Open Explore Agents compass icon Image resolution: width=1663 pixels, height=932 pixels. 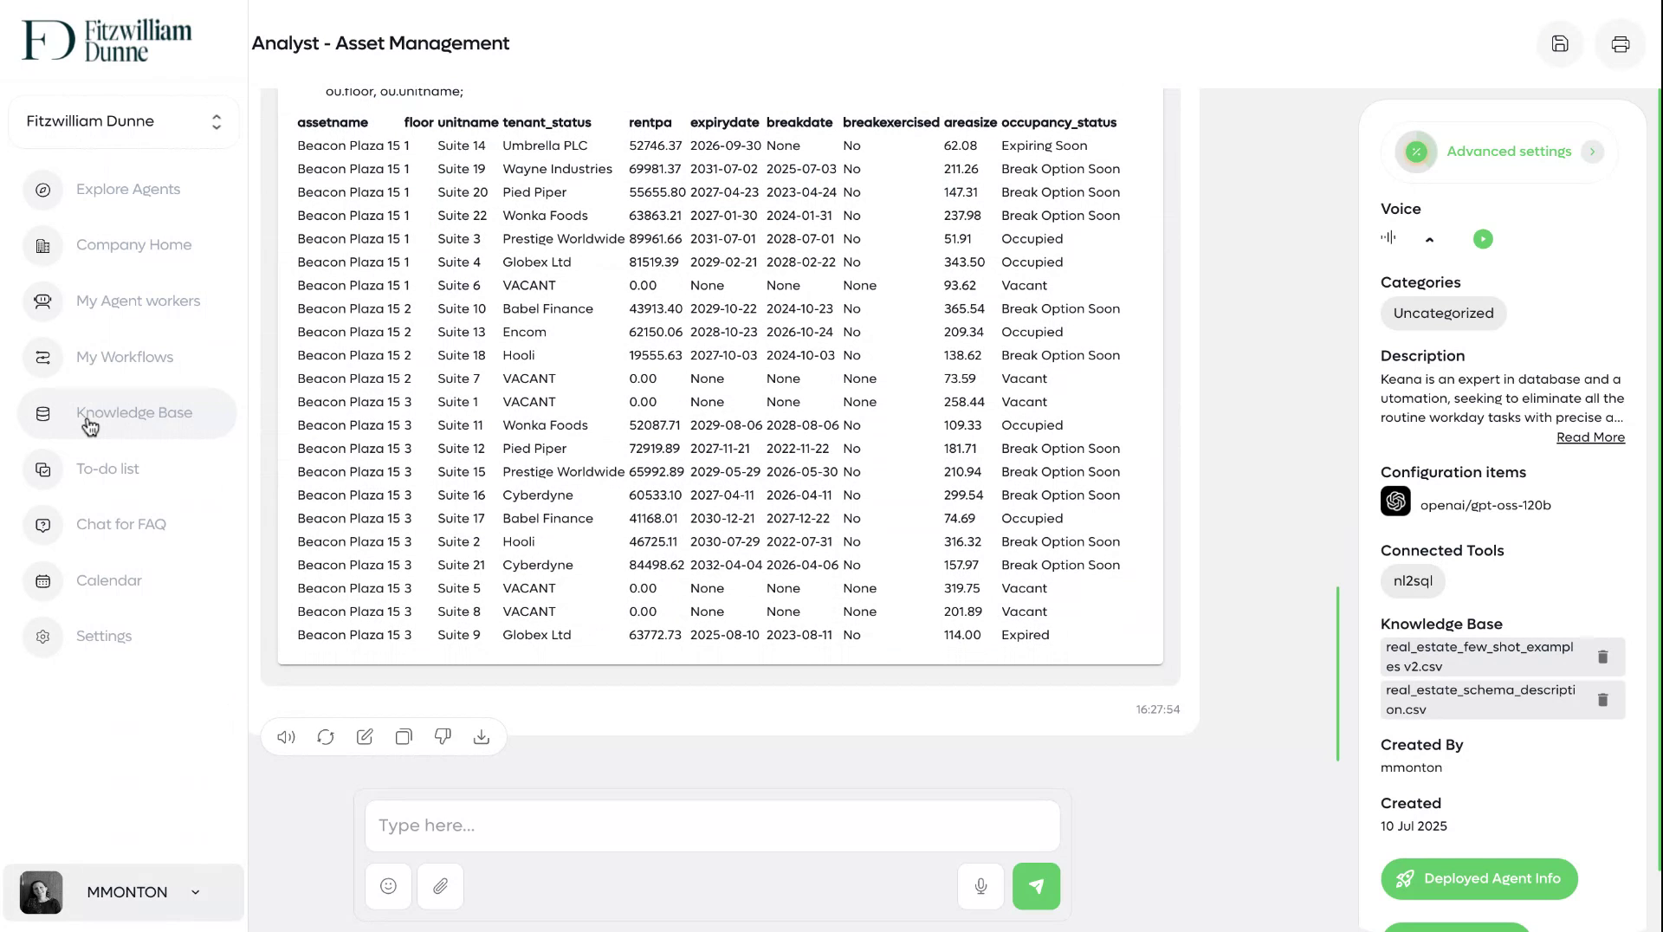click(x=42, y=190)
